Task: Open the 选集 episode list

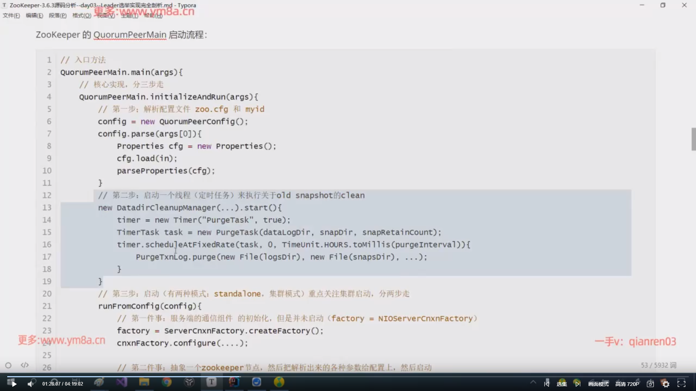Action: tap(562, 384)
